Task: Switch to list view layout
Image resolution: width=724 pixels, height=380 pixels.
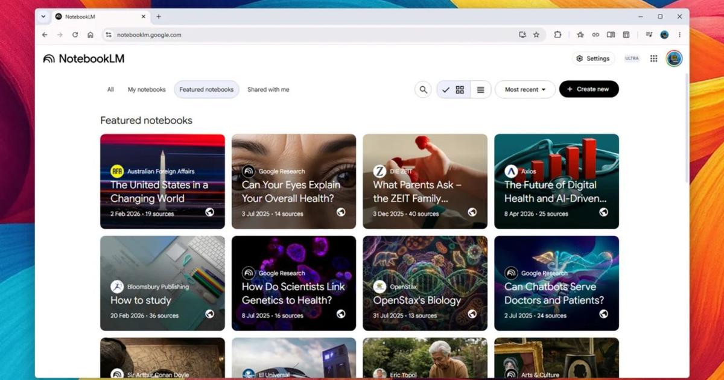Action: pyautogui.click(x=480, y=89)
